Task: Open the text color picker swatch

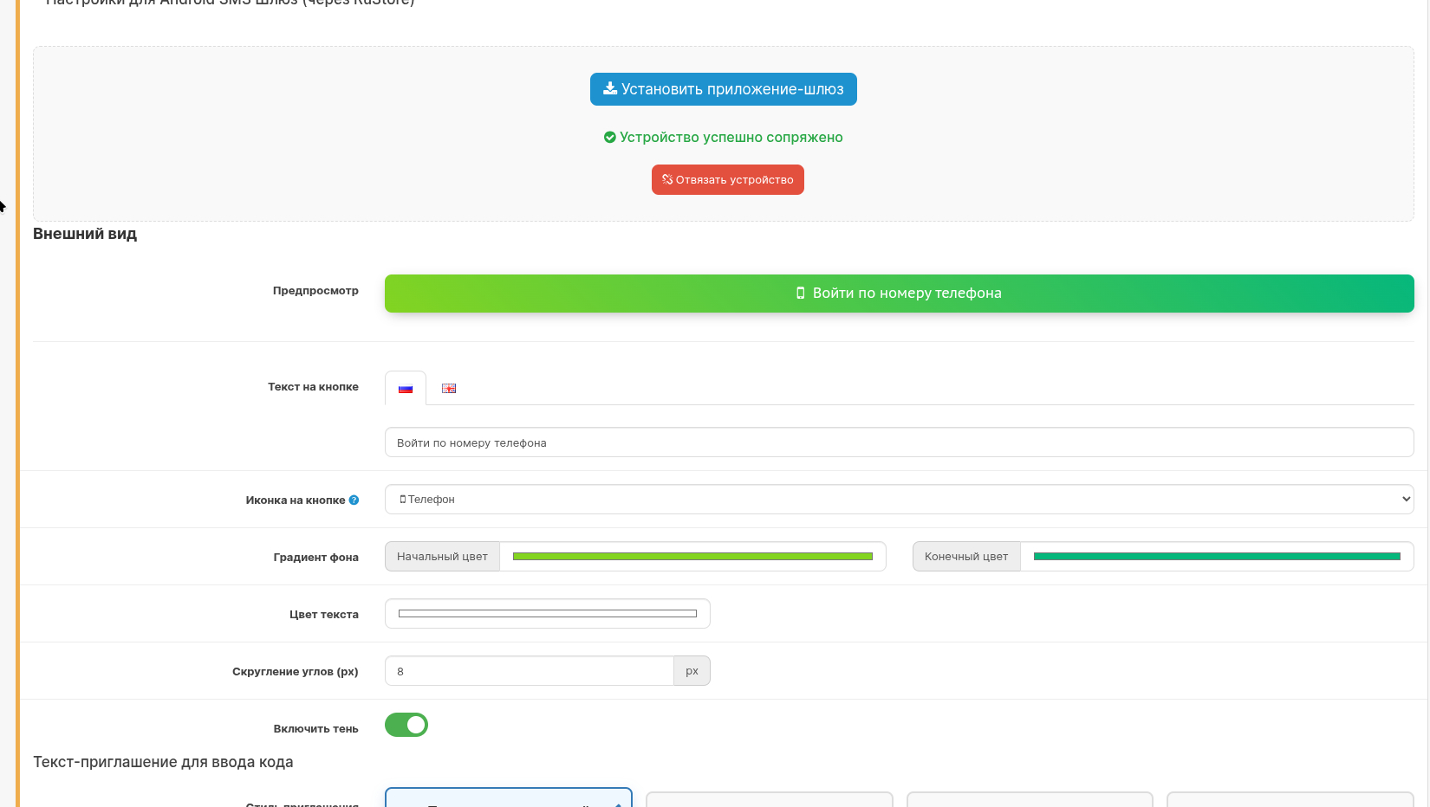Action: click(547, 614)
